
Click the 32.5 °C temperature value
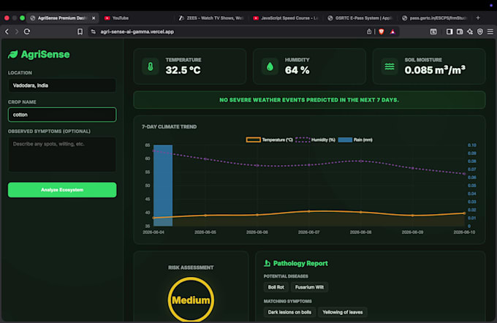click(x=183, y=70)
